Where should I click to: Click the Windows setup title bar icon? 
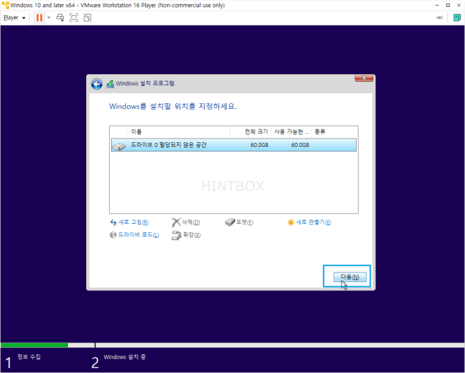(110, 84)
